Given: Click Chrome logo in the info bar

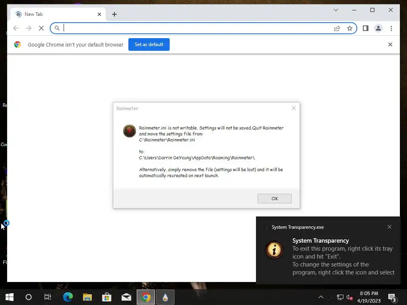Looking at the screenshot, I should click(x=17, y=44).
